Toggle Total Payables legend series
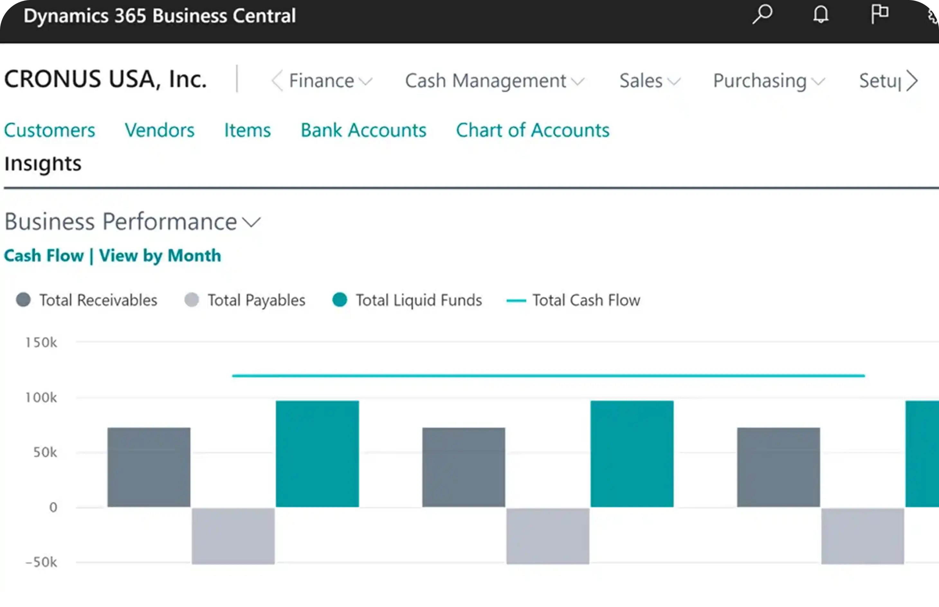This screenshot has height=607, width=939. pyautogui.click(x=245, y=300)
